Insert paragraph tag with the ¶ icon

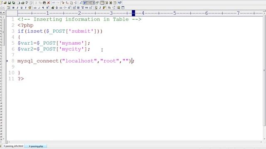[43, 8]
